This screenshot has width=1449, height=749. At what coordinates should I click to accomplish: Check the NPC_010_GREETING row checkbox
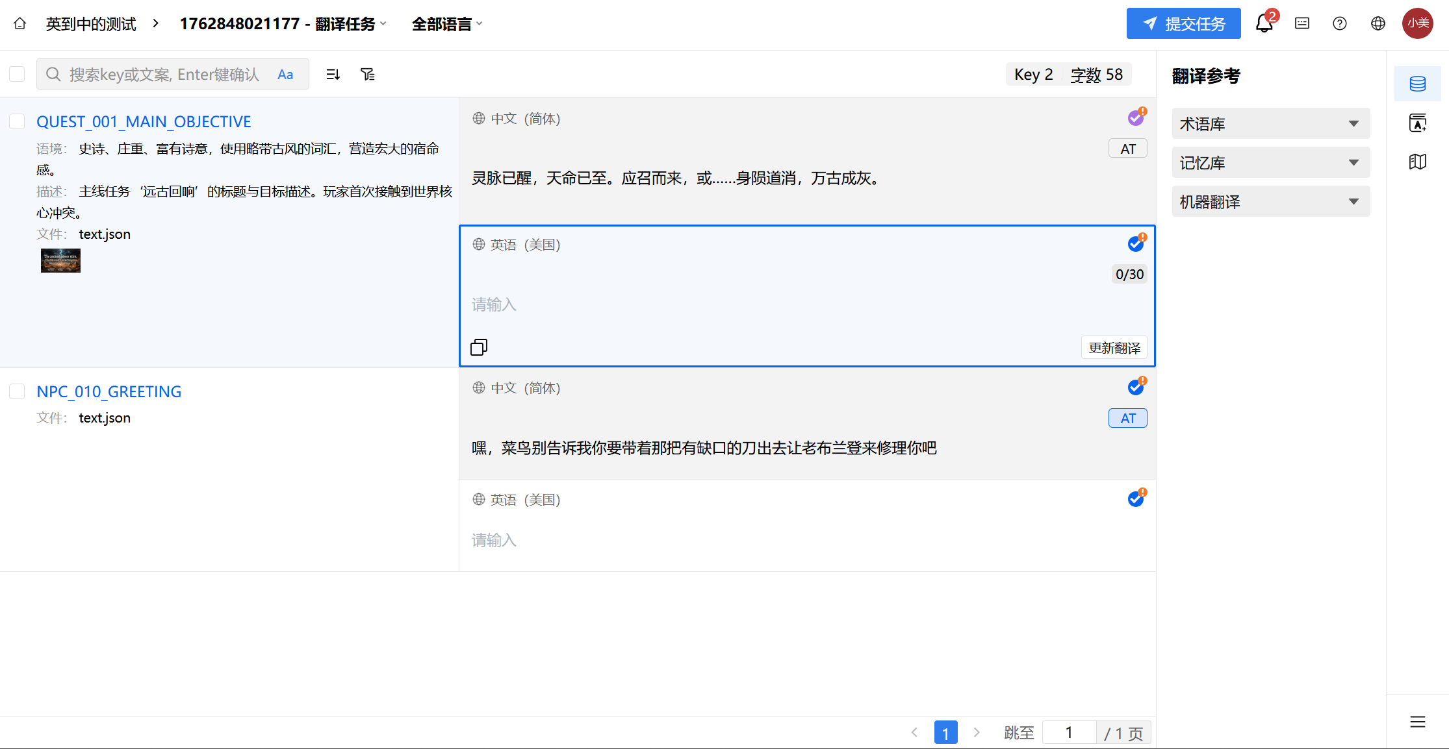tap(18, 391)
